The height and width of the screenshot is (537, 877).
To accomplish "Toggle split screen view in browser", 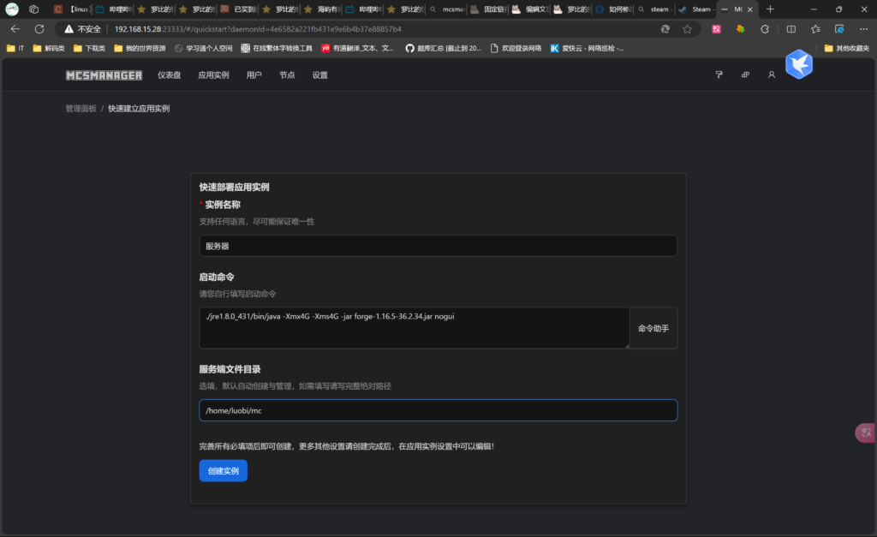I will (790, 28).
